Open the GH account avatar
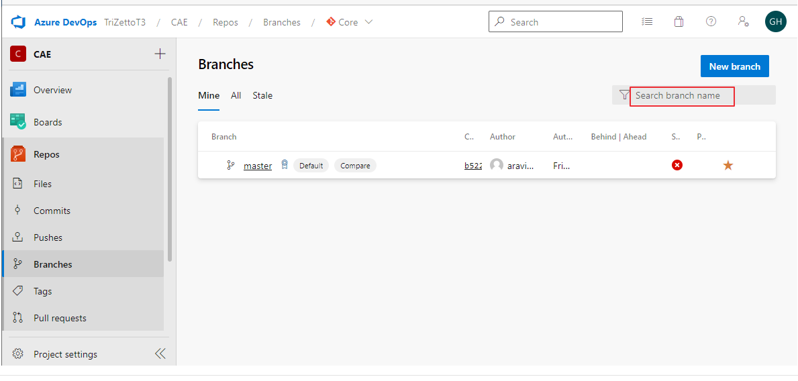Screen dimensions: 798x381 (x=776, y=22)
